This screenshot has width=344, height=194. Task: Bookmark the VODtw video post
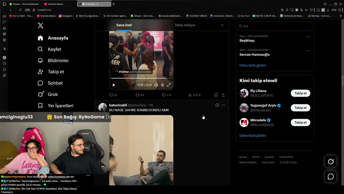[x=216, y=95]
